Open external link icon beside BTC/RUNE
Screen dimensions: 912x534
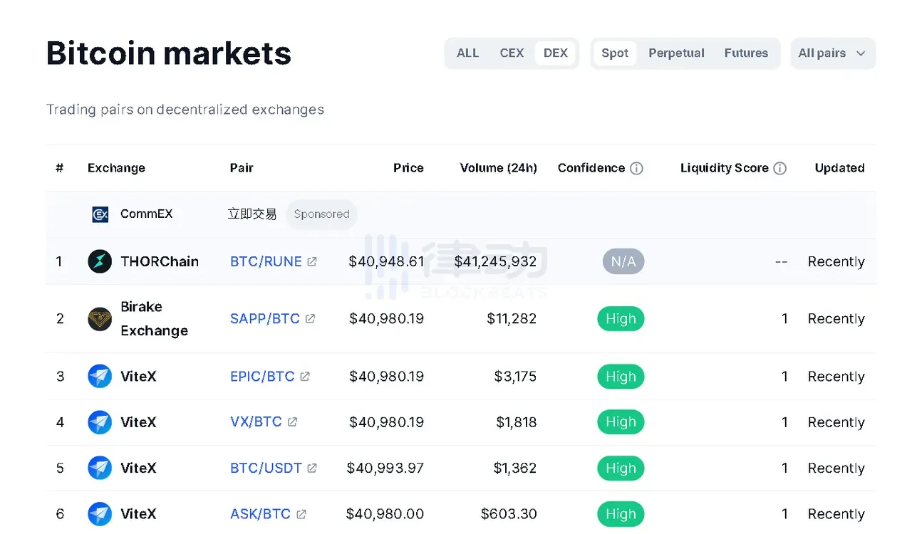312,261
